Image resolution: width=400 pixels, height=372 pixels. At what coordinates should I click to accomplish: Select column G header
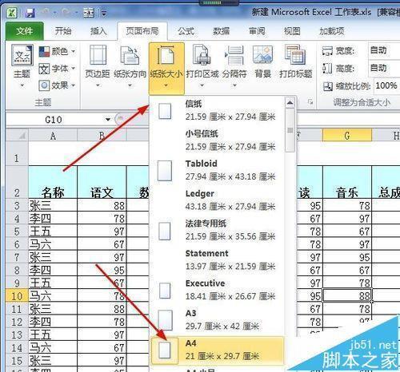[347, 136]
